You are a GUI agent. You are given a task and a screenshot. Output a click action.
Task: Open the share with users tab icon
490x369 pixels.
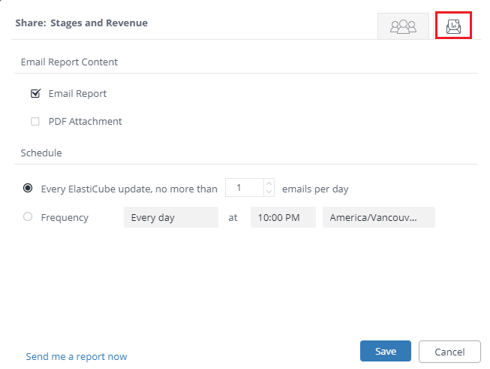click(x=403, y=26)
